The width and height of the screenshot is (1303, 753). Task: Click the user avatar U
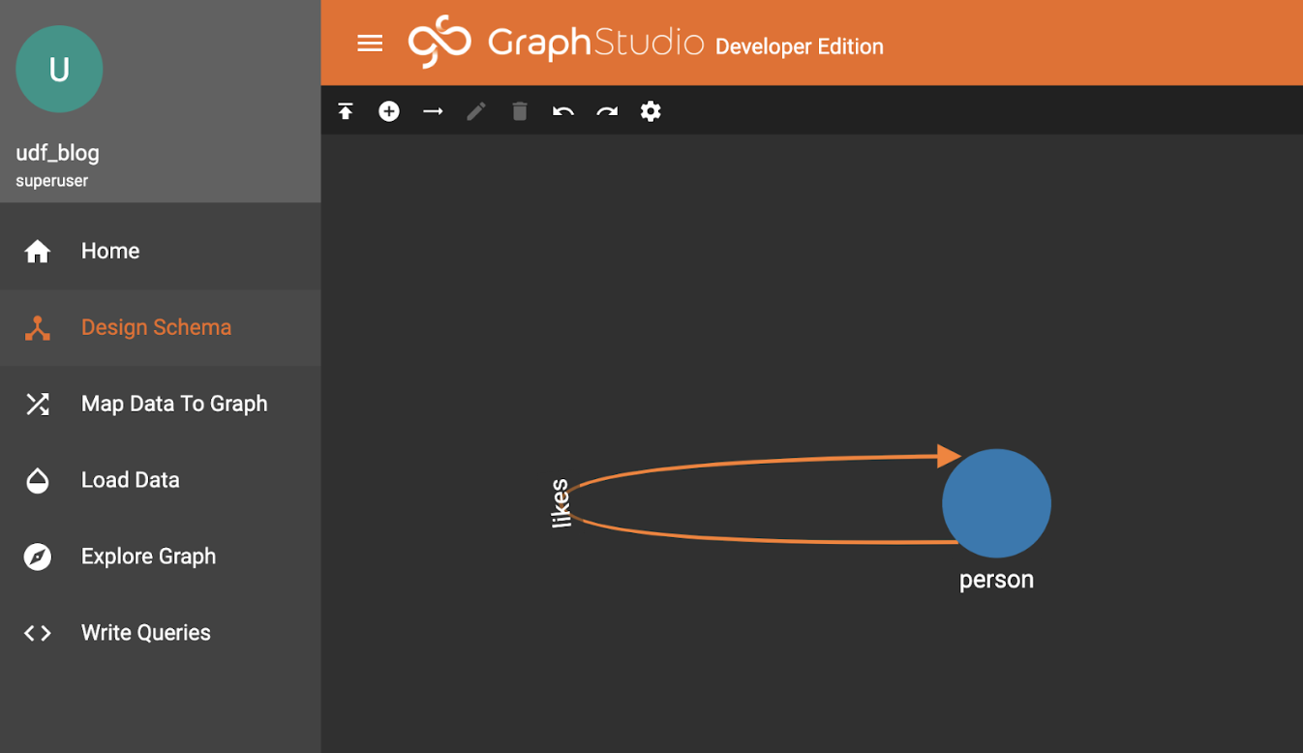tap(59, 70)
